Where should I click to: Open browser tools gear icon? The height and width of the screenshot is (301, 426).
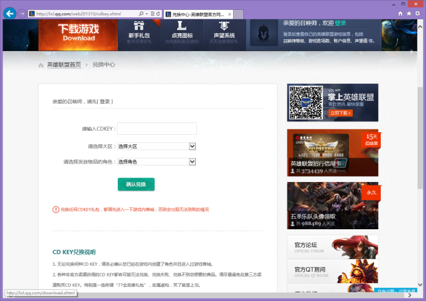tap(417, 13)
